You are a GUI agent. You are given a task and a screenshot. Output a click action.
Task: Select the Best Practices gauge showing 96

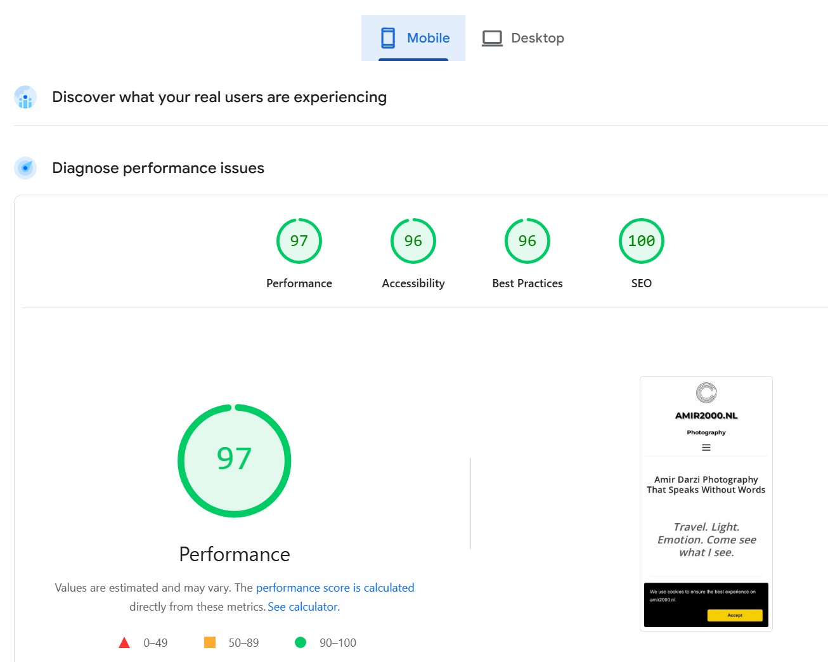(527, 241)
